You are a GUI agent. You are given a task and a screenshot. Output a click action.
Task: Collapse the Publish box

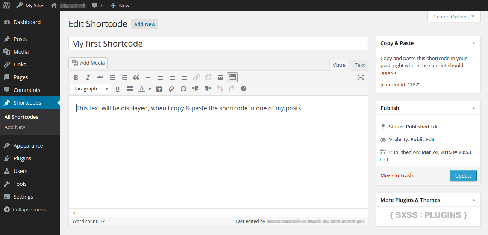tap(474, 108)
